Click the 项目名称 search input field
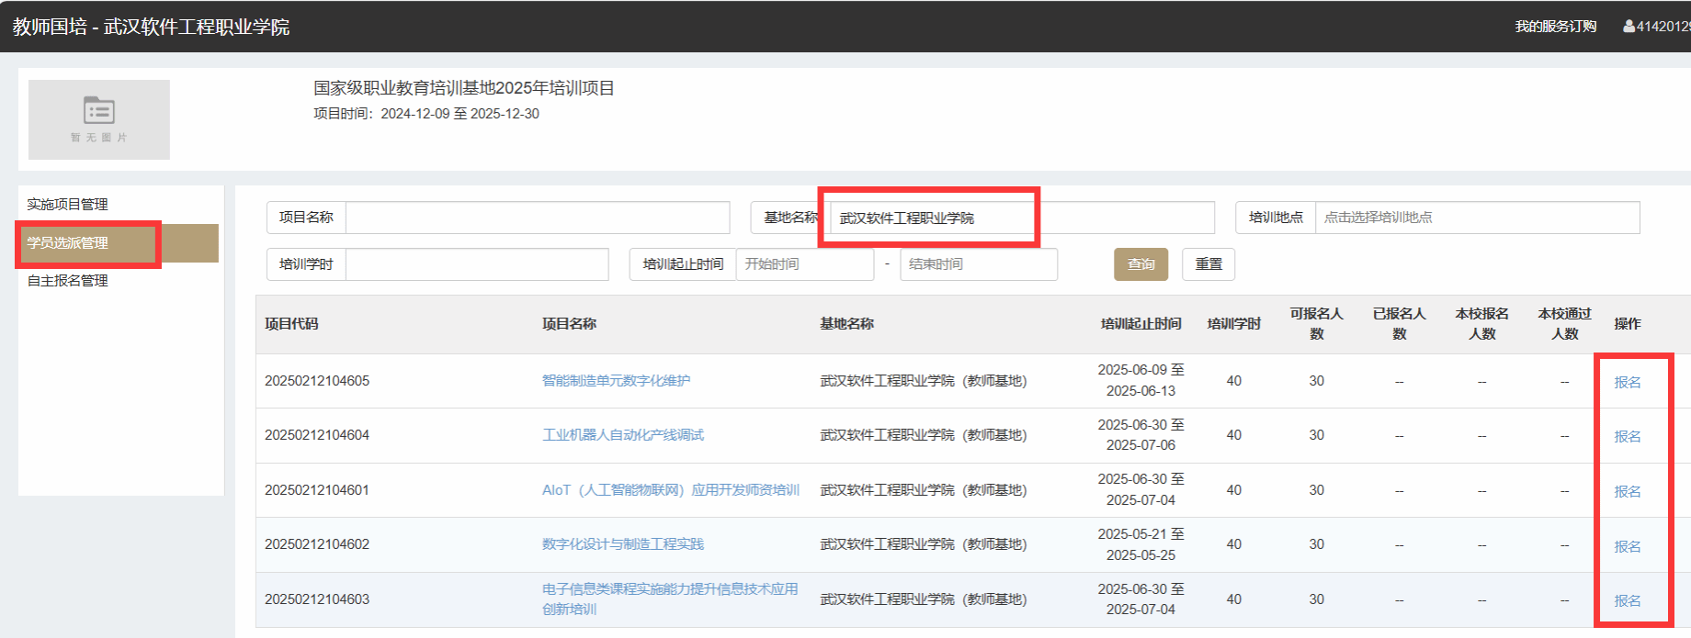1691x638 pixels. click(537, 218)
